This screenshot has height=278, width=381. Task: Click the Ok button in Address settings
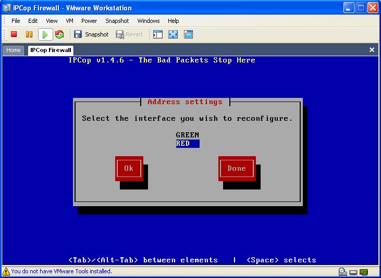point(129,169)
